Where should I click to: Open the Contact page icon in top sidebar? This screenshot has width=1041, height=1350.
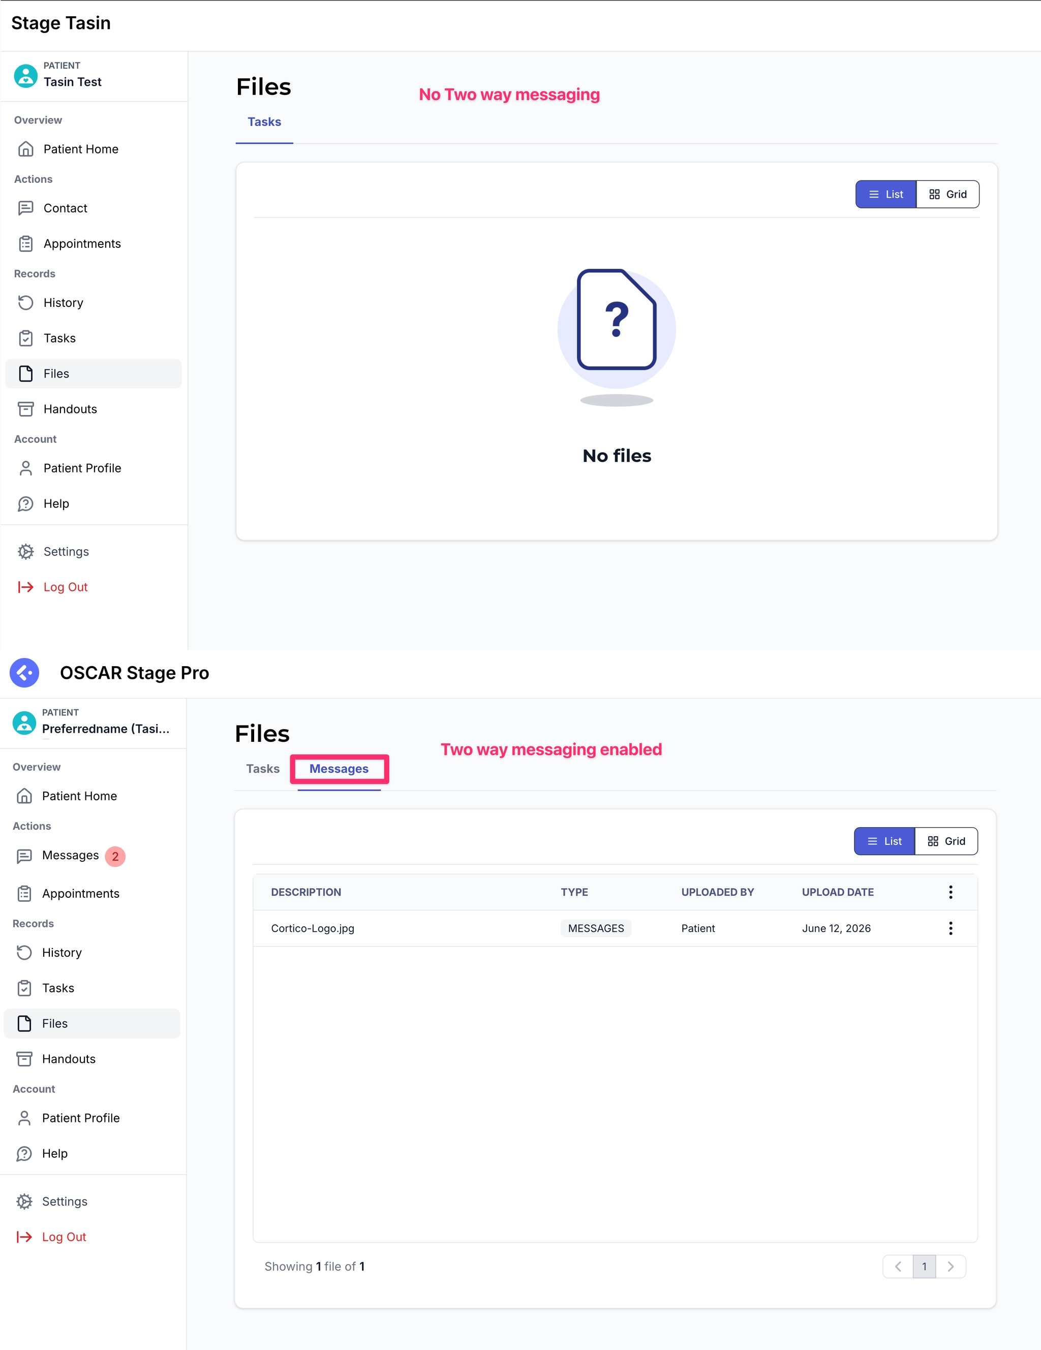click(25, 208)
